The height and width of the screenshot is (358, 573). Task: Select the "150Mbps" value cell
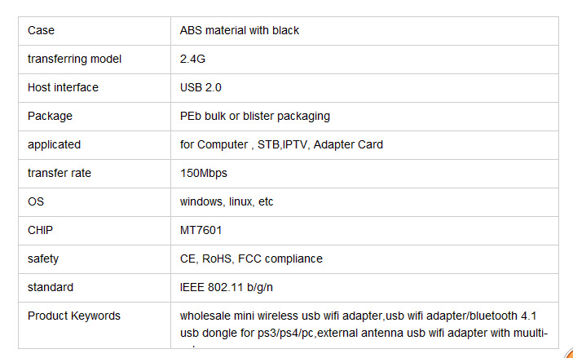tap(204, 173)
